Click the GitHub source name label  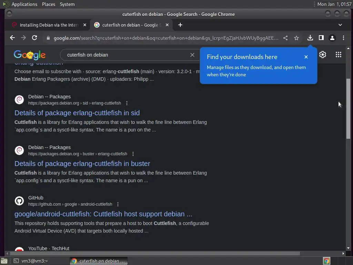36,198
